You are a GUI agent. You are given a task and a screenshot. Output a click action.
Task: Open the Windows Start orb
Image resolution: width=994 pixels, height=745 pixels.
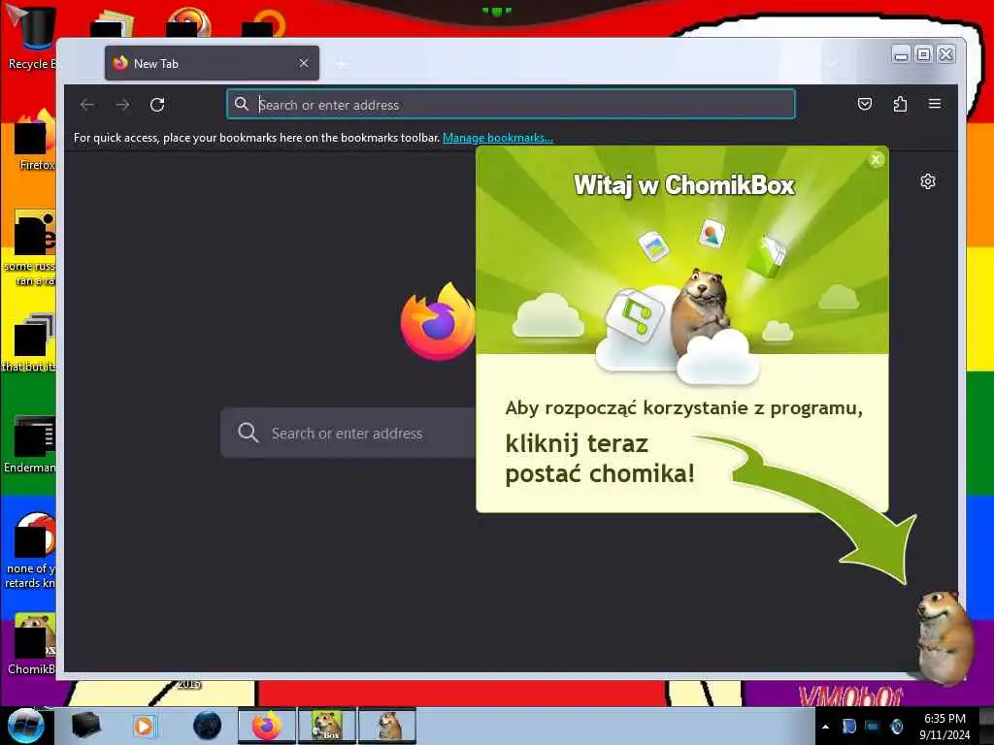[x=25, y=726]
